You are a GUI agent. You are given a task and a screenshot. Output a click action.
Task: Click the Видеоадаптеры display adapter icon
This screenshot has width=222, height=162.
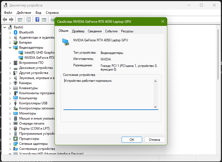click(16, 48)
